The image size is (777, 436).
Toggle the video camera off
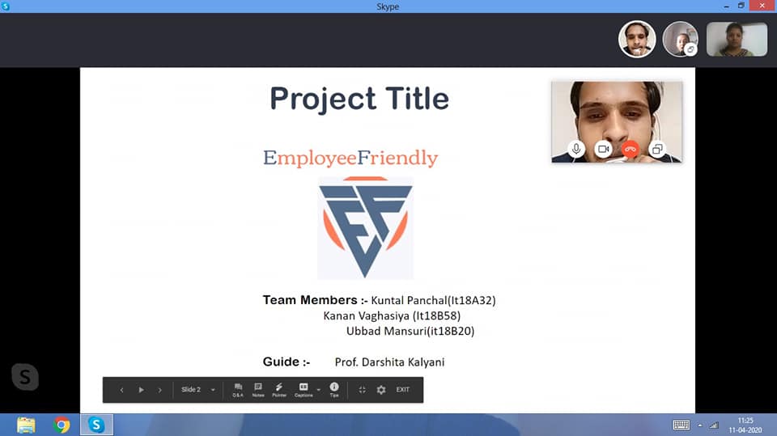pyautogui.click(x=603, y=149)
